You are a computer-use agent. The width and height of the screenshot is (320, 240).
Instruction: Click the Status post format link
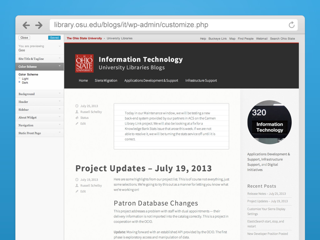click(x=84, y=118)
